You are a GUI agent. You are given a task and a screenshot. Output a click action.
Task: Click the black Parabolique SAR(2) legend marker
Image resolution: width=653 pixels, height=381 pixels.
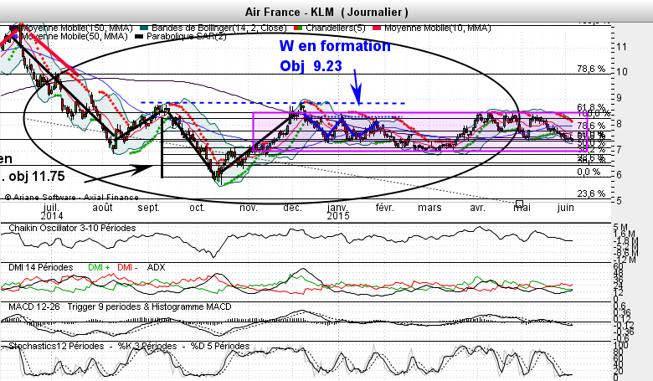[x=140, y=37]
